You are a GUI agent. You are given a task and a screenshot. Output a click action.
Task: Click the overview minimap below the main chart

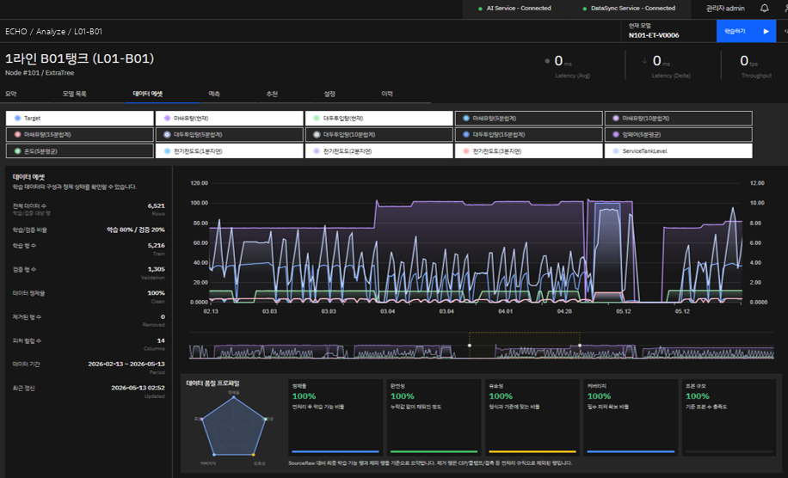click(x=482, y=346)
